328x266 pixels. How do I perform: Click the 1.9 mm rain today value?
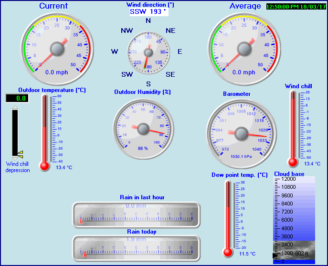click(136, 239)
